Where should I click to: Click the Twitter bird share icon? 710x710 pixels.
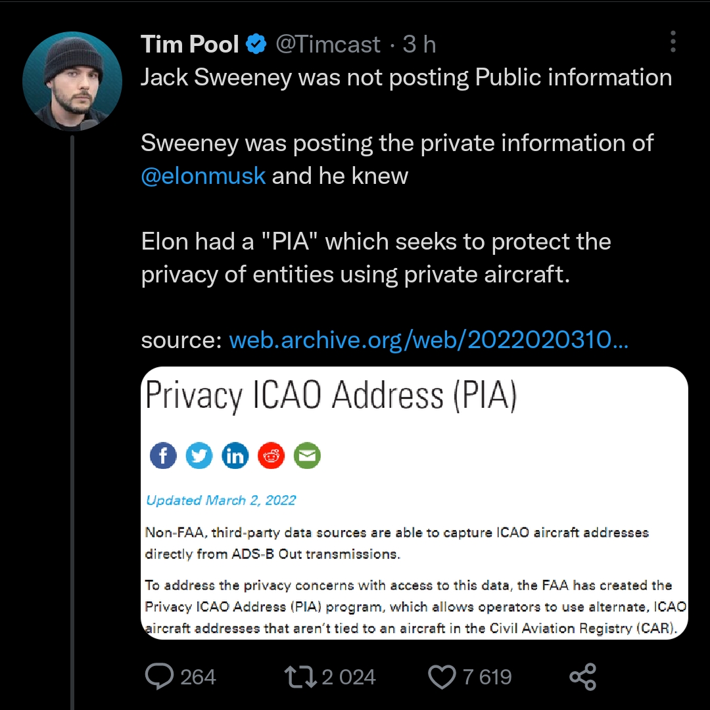click(x=199, y=455)
